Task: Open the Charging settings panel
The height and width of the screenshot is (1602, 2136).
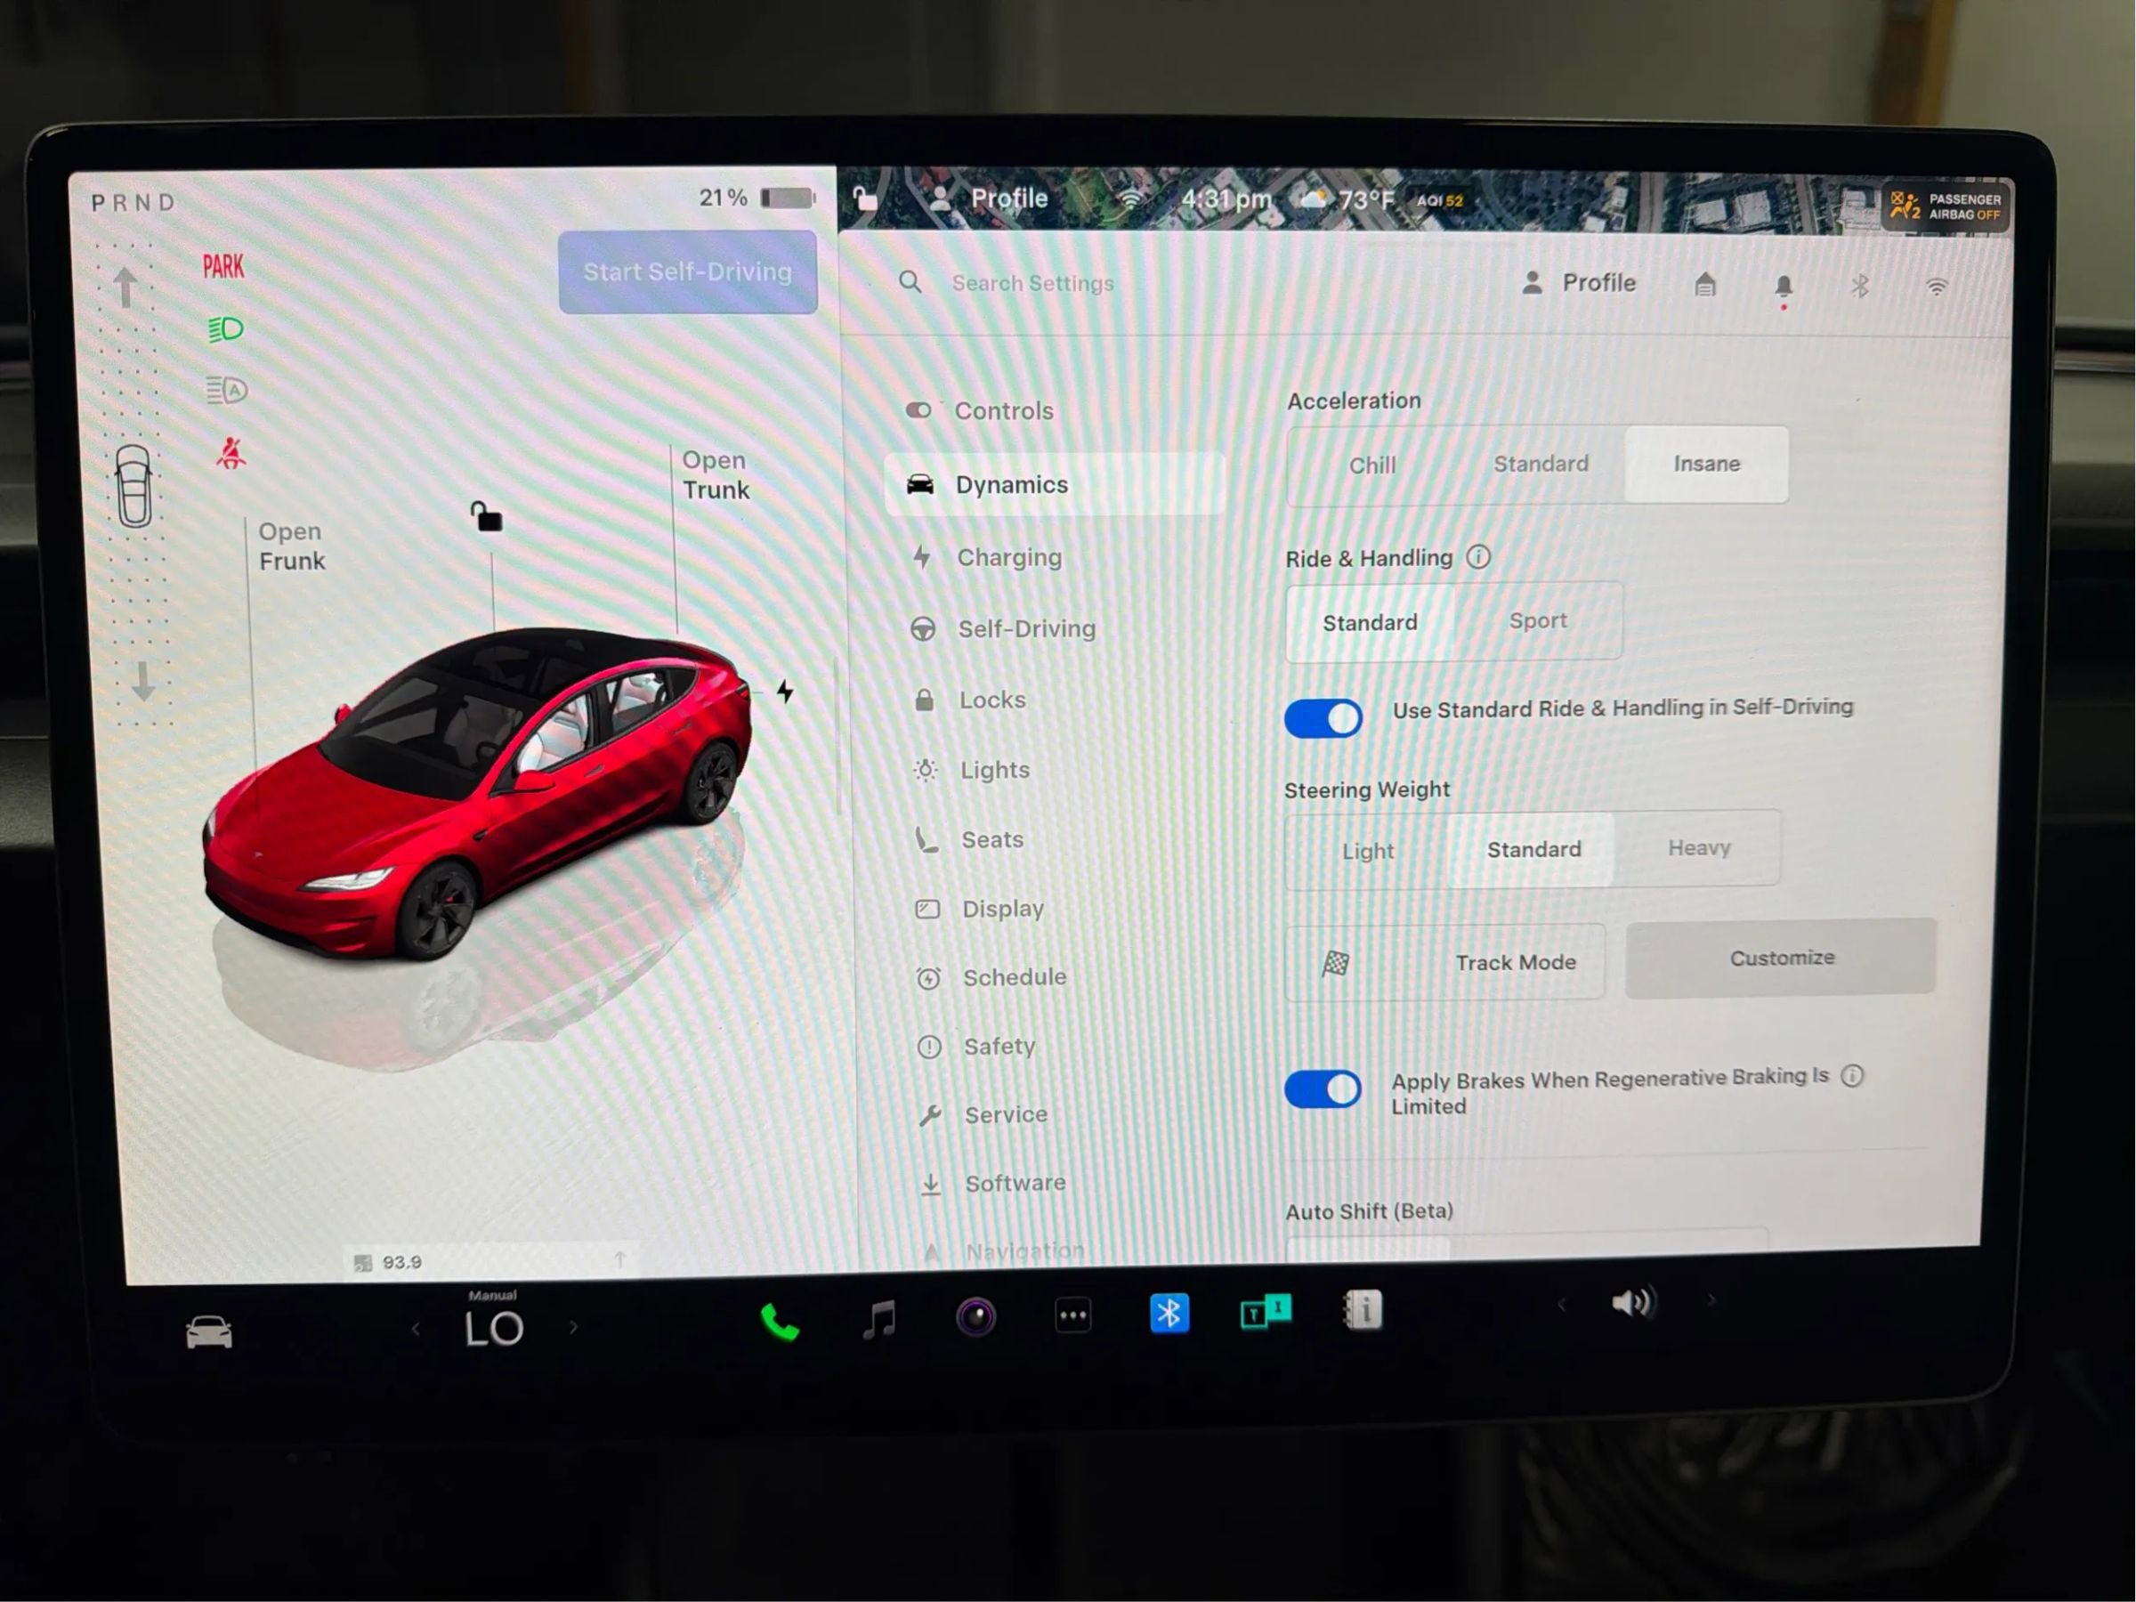Action: 1010,557
